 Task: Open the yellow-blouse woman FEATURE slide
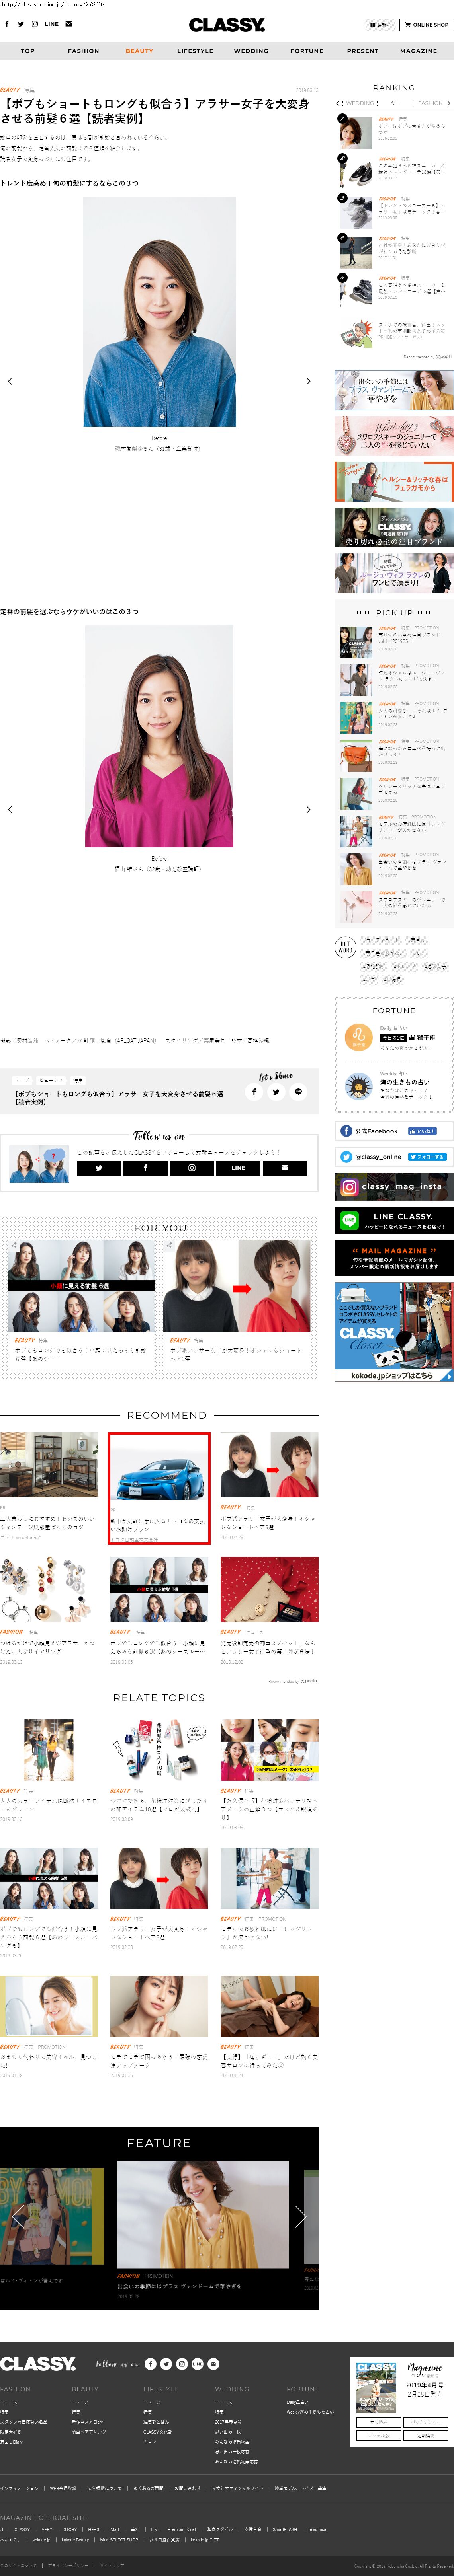point(203,2215)
